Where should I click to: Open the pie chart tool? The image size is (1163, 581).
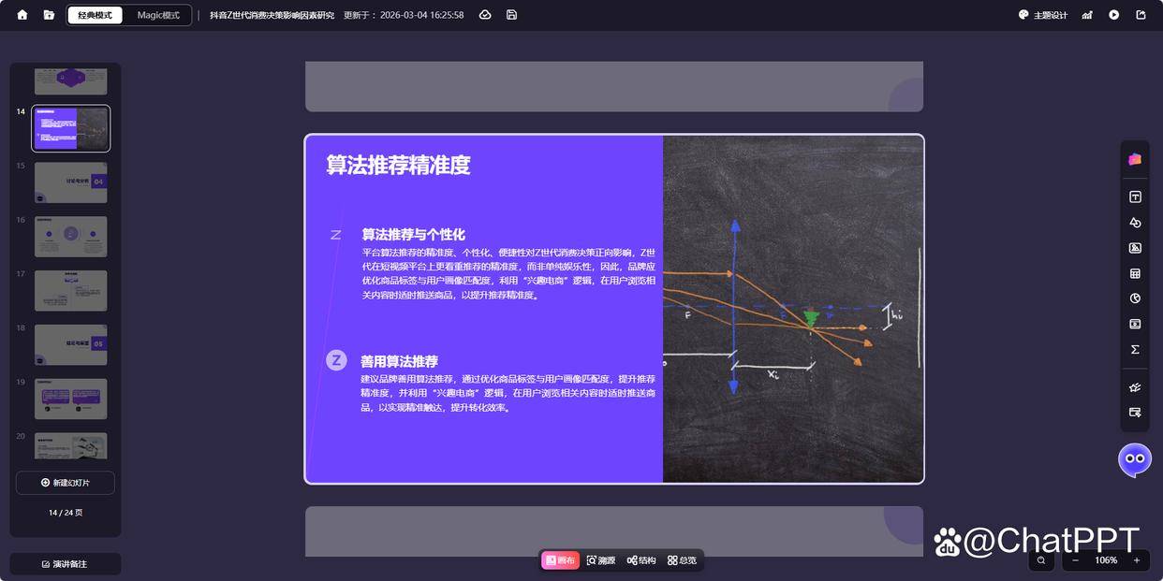click(x=1135, y=298)
